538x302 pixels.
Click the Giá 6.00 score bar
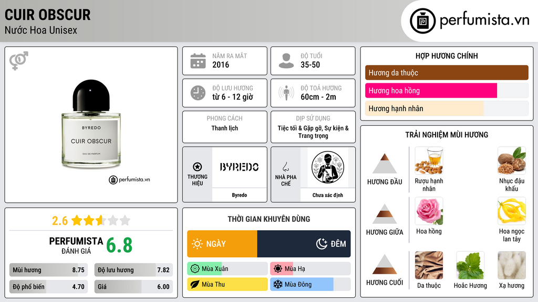coord(133,287)
